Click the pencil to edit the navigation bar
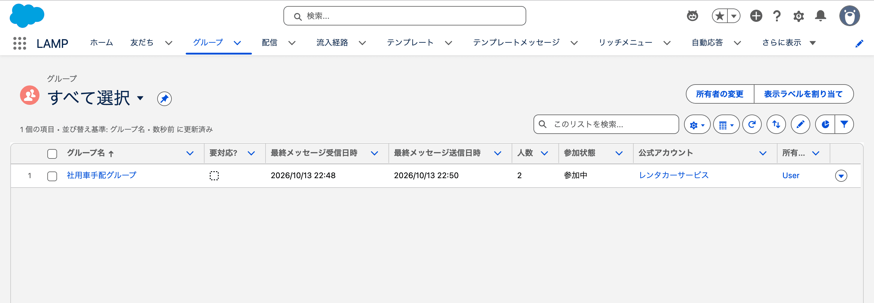 point(859,43)
